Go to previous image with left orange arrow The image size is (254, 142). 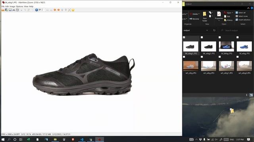point(55,10)
